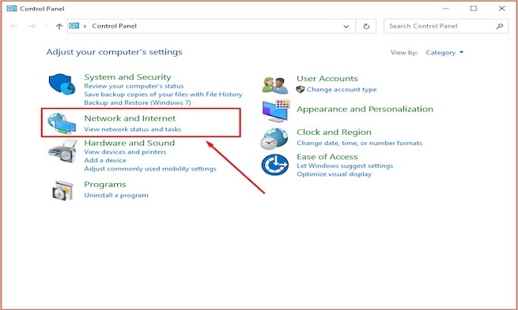The width and height of the screenshot is (518, 310).
Task: Open Adjust commonly used mobility settings
Action: pos(150,169)
